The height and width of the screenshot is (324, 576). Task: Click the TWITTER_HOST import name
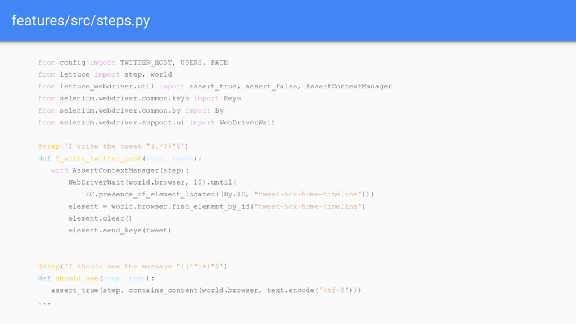tap(146, 62)
